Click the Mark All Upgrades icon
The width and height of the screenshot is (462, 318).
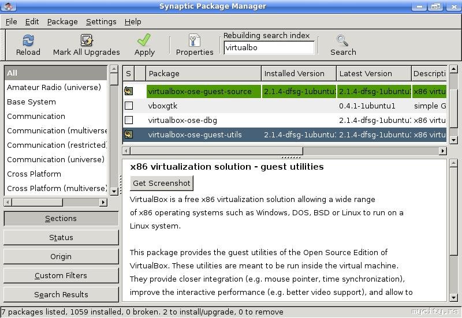point(87,40)
